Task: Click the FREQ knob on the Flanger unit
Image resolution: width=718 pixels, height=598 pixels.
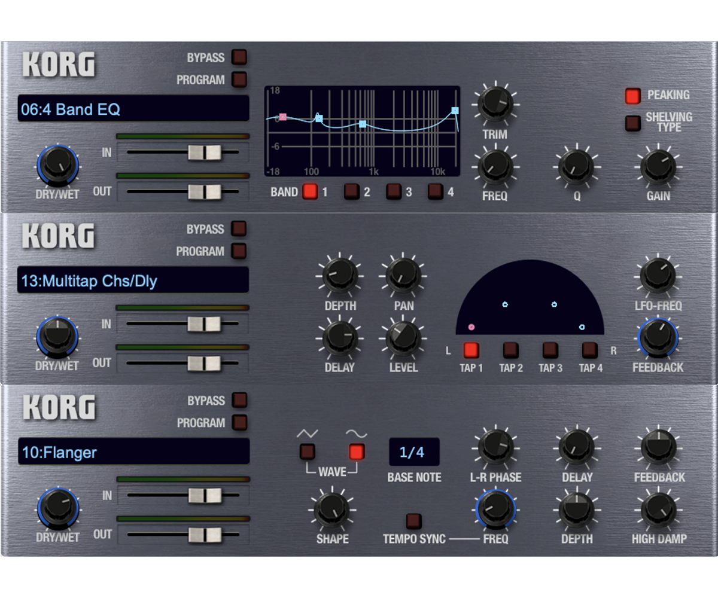Action: click(x=495, y=509)
